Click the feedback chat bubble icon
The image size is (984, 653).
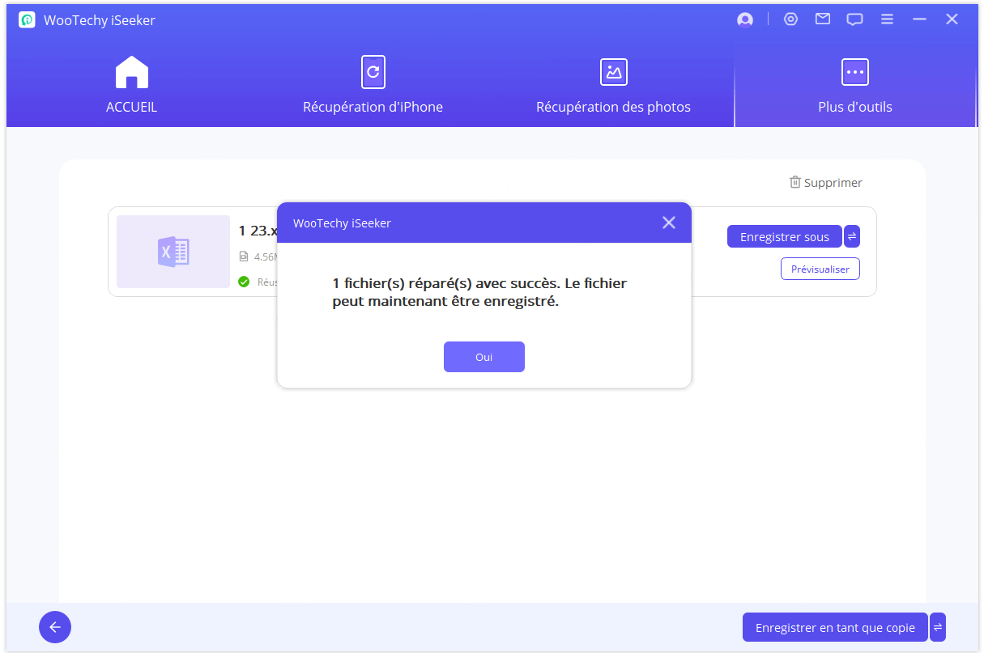pos(854,20)
